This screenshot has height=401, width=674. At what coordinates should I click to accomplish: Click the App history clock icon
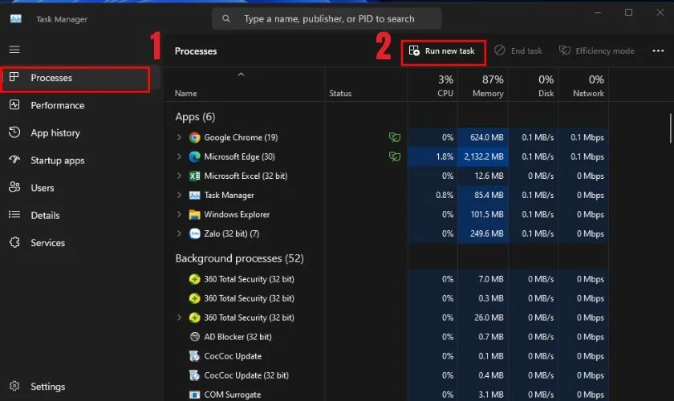(x=14, y=132)
